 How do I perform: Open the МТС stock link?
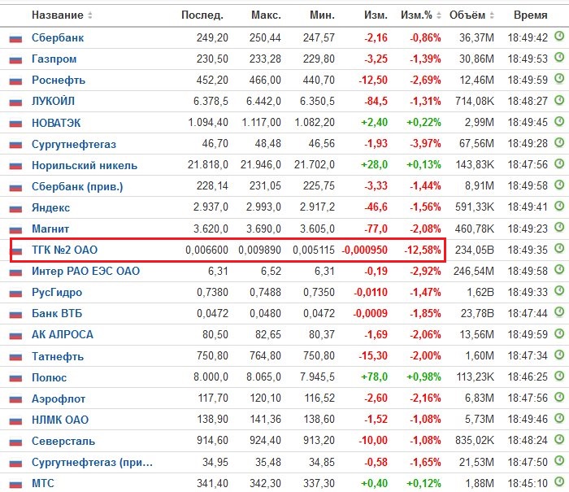(43, 483)
